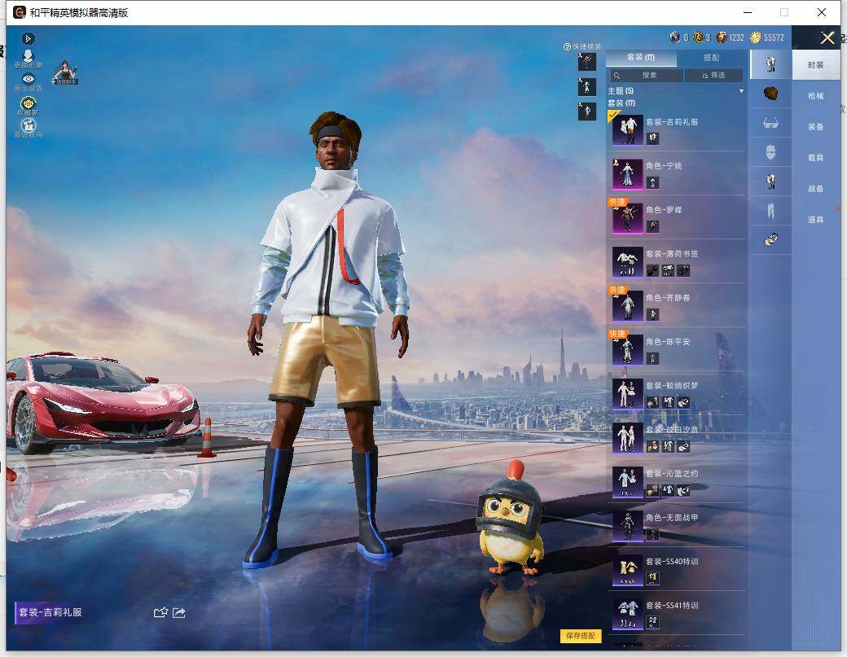Open the 装备 equipment menu
Screen dimensions: 847x657
816,127
